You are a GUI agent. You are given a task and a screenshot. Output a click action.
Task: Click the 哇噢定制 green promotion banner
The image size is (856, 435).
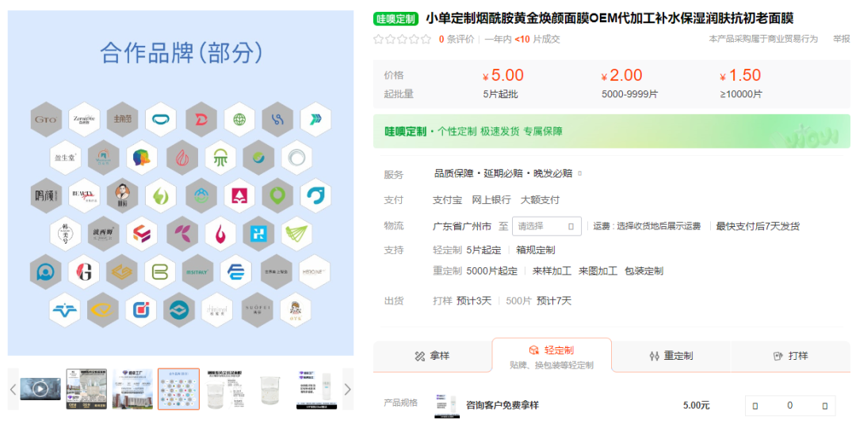tap(611, 131)
